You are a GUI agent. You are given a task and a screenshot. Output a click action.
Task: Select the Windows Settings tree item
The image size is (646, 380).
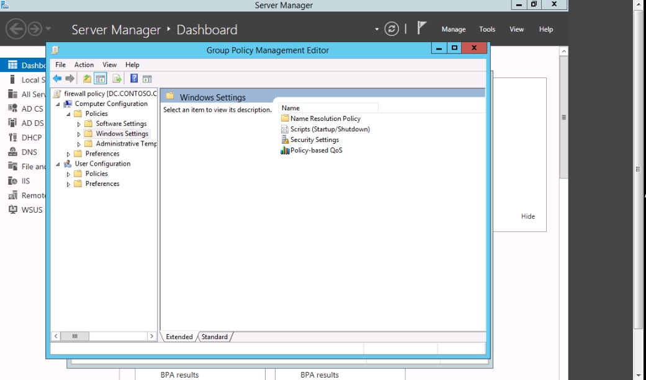[122, 133]
